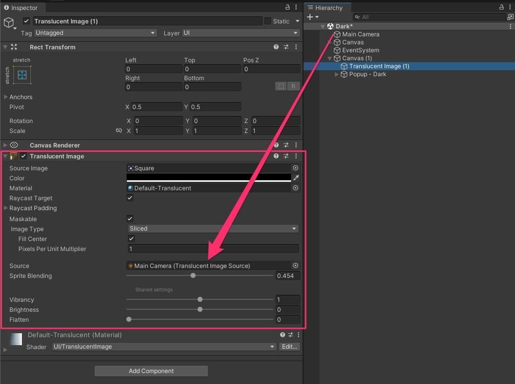Expand the Anchors foldout
Image resolution: width=515 pixels, height=384 pixels.
coord(5,97)
